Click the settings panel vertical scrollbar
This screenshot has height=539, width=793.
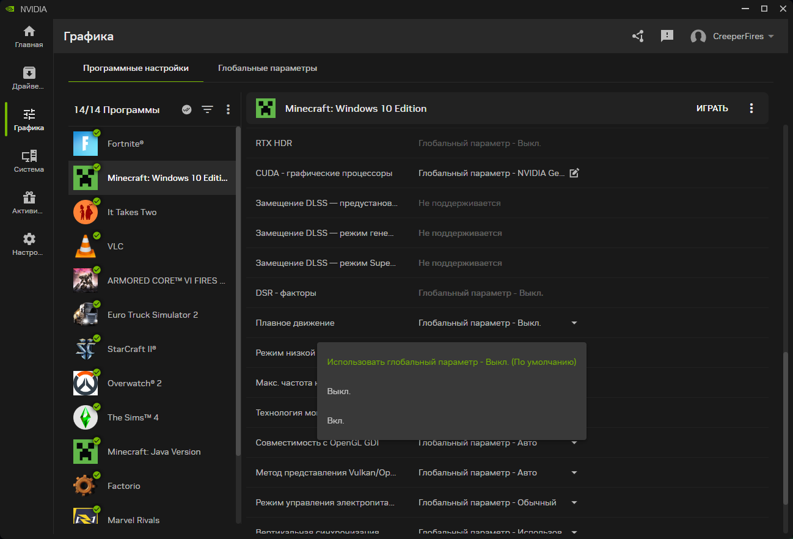point(785,428)
